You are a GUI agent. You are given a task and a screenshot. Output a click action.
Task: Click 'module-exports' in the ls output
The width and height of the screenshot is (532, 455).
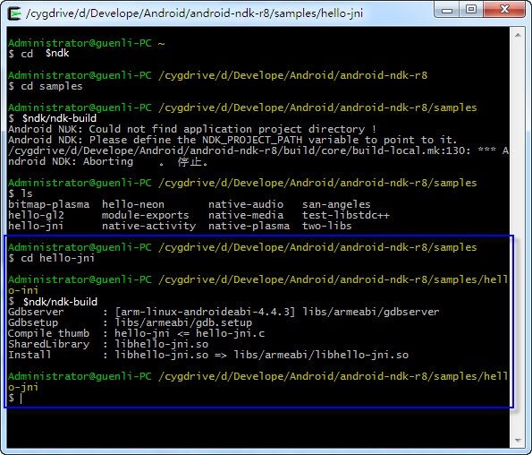pyautogui.click(x=145, y=215)
